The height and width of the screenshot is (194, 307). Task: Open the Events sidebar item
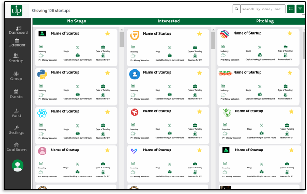coord(16,94)
